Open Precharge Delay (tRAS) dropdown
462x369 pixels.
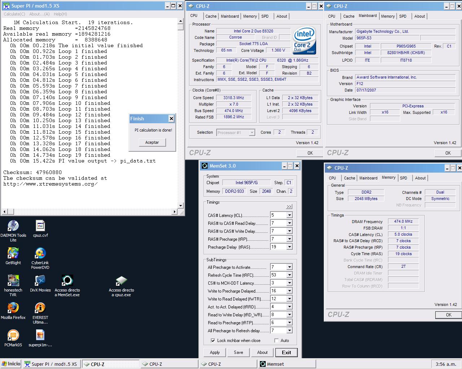[289, 247]
